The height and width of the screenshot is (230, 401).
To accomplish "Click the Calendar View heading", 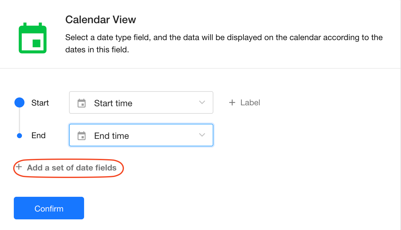I will click(100, 20).
